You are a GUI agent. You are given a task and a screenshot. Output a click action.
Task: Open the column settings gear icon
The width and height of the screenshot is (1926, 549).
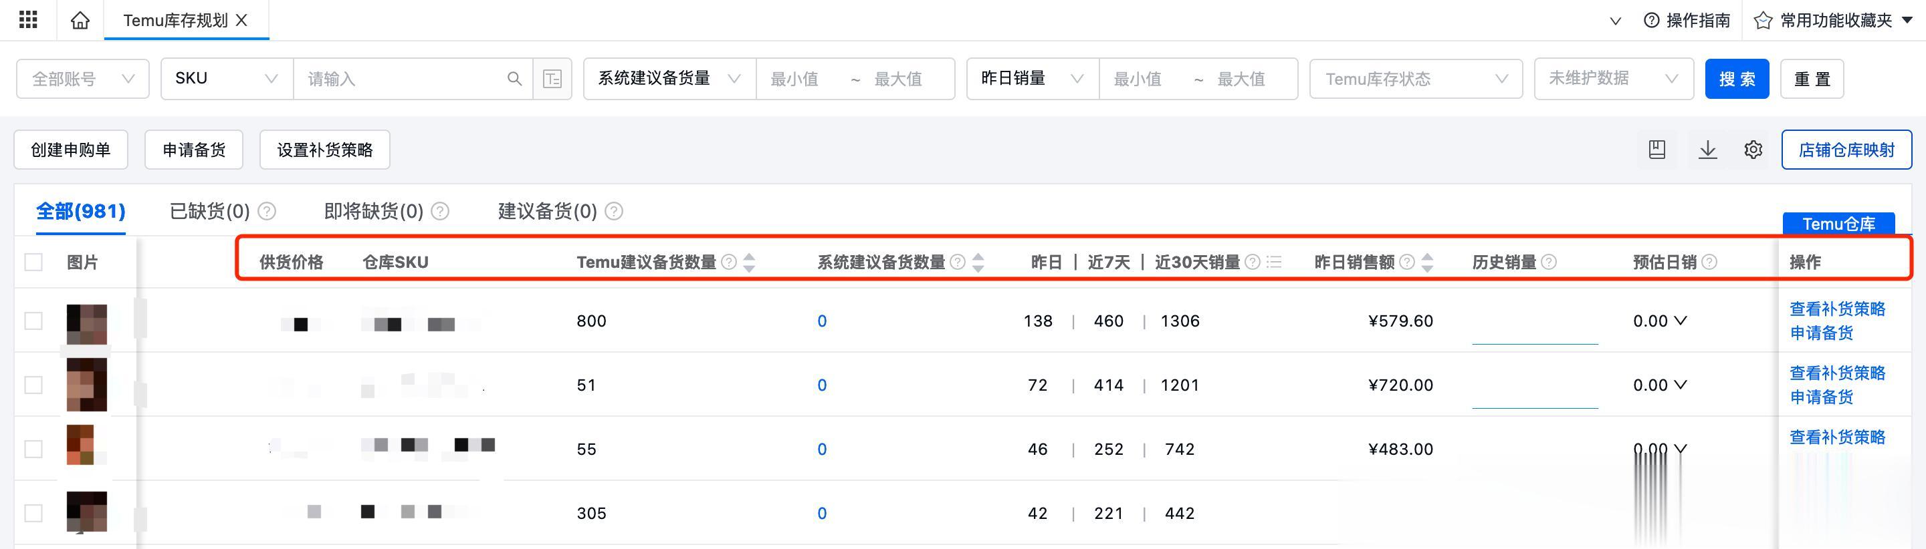(x=1753, y=150)
